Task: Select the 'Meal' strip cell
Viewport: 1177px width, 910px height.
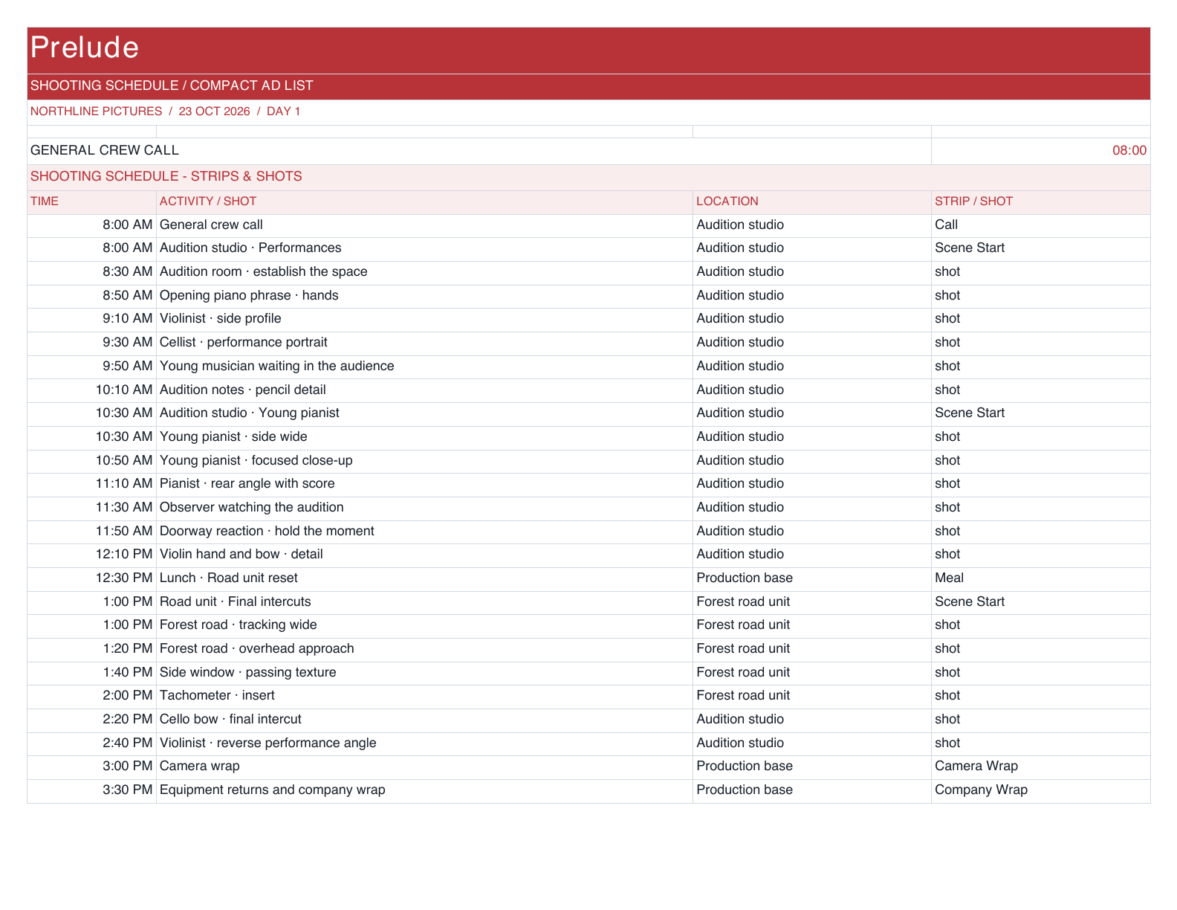Action: [1040, 578]
